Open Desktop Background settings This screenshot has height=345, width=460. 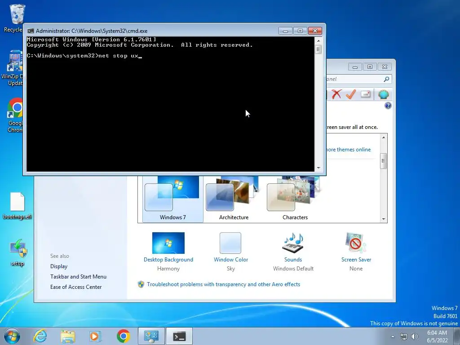[168, 252]
